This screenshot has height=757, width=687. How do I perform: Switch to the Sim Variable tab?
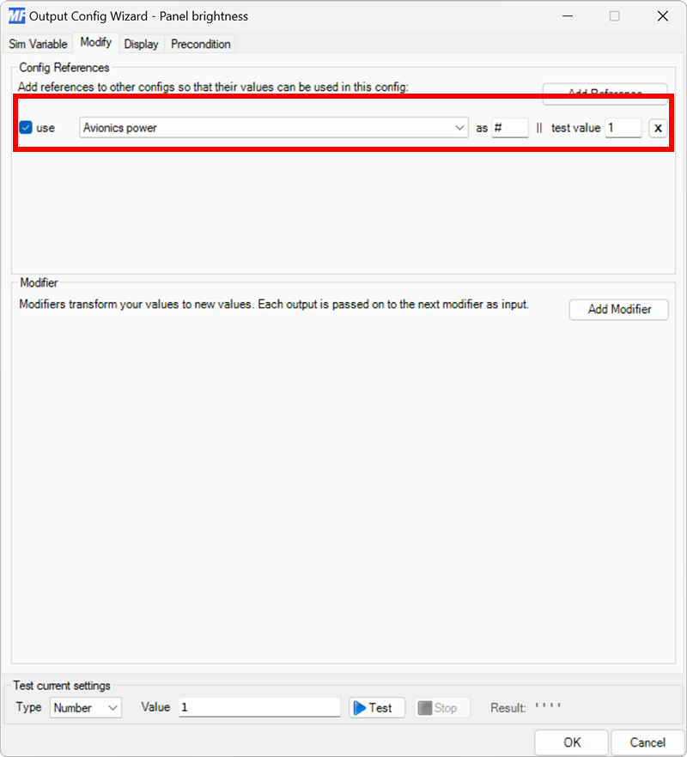[38, 44]
